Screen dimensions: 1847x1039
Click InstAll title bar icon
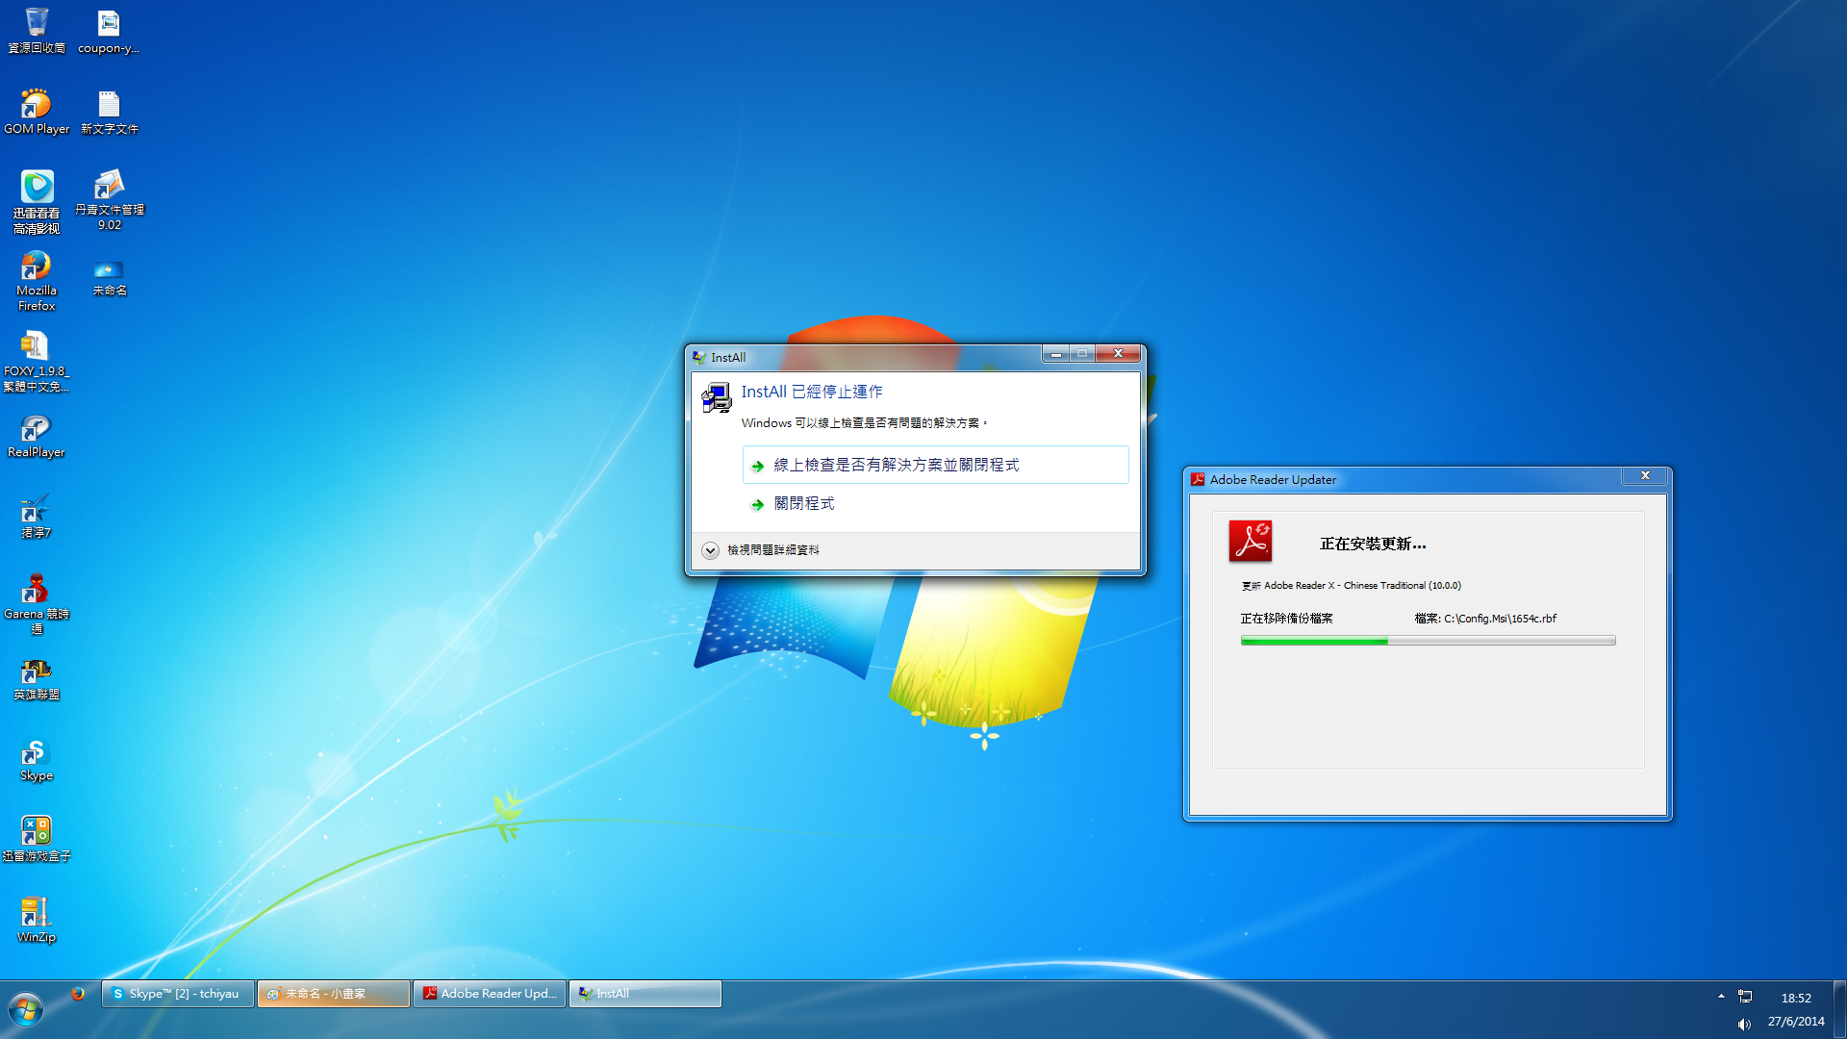click(x=699, y=357)
